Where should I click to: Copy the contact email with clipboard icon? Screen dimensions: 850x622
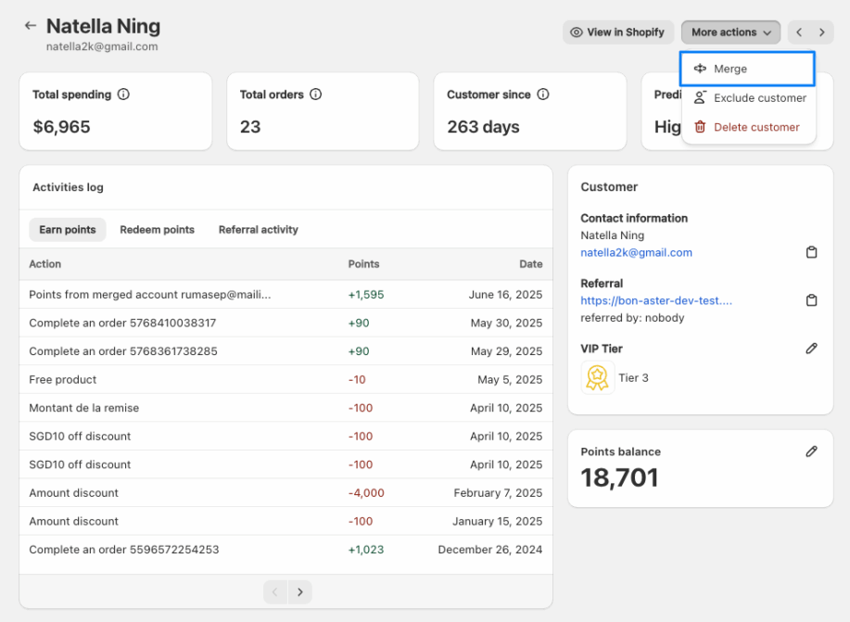811,252
